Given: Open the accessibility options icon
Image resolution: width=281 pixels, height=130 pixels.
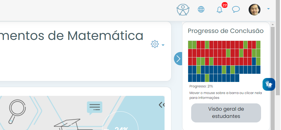Looking at the screenshot, I should coord(183,9).
